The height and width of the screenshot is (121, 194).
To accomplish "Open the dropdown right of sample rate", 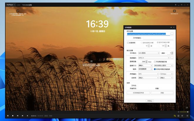I will (x=167, y=78).
